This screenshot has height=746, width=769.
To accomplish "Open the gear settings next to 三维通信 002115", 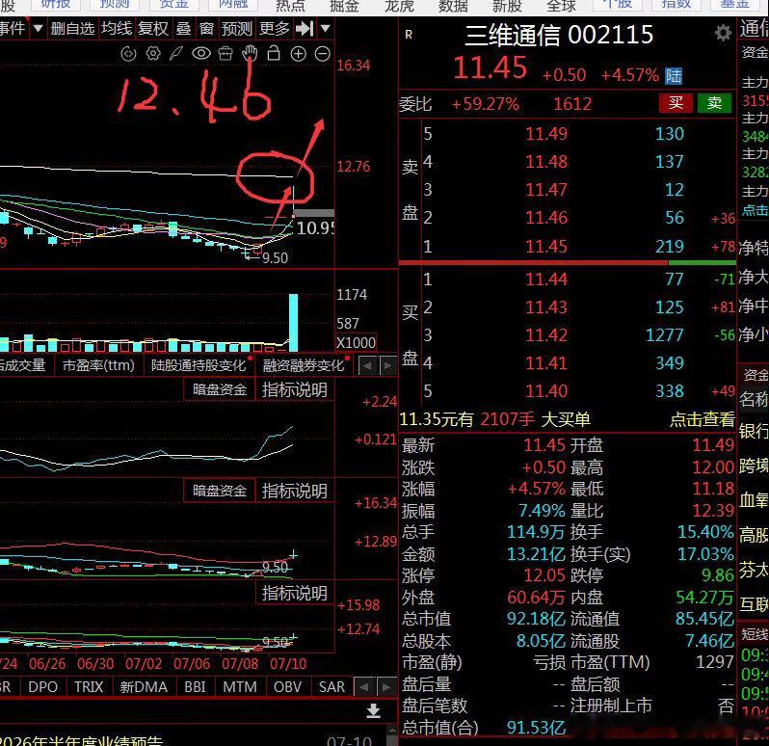I will point(723,34).
